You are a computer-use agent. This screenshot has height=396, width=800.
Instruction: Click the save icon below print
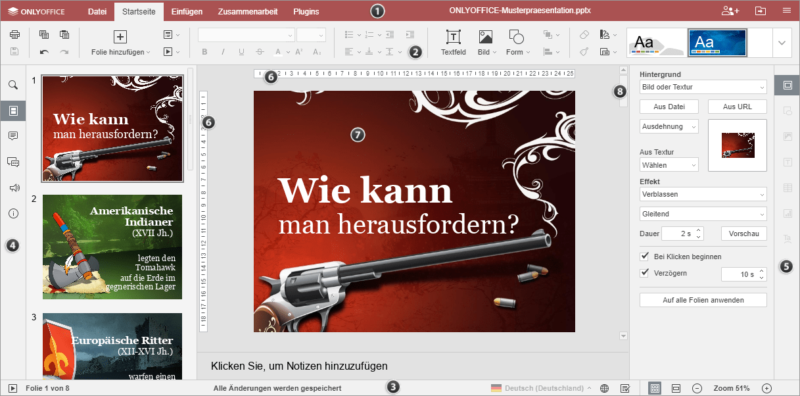point(14,51)
